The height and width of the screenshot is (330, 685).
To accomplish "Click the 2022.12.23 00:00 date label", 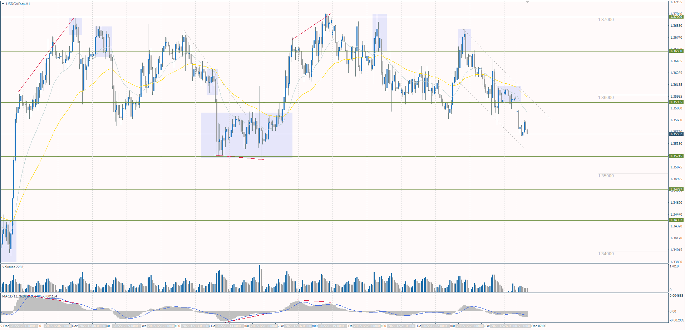I will coord(470,326).
